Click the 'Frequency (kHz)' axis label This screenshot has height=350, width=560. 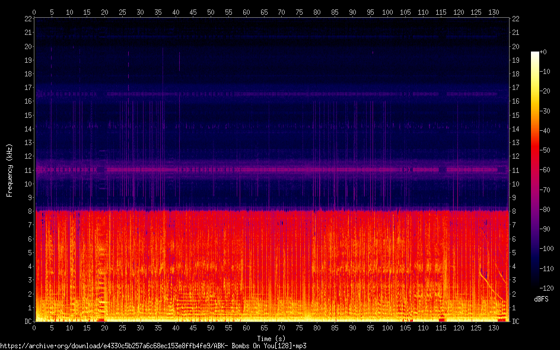(x=9, y=170)
